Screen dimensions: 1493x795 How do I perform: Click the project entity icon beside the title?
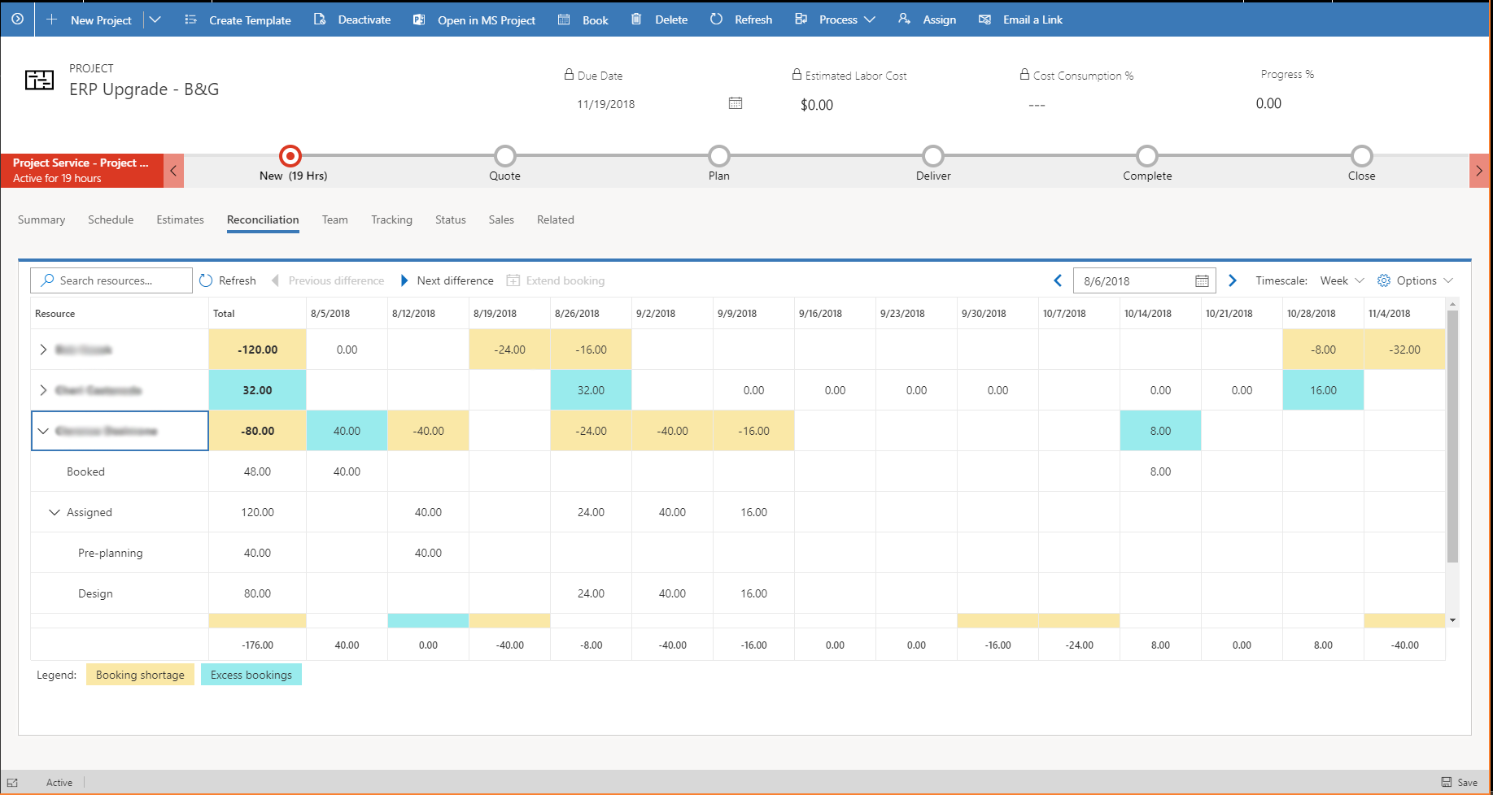39,80
